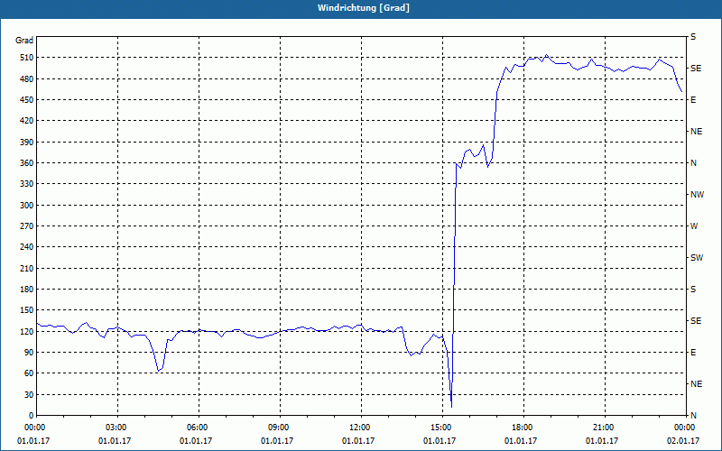Click the blue line's dip to about 60 before 06:00
The width and height of the screenshot is (722, 451).
pyautogui.click(x=158, y=371)
